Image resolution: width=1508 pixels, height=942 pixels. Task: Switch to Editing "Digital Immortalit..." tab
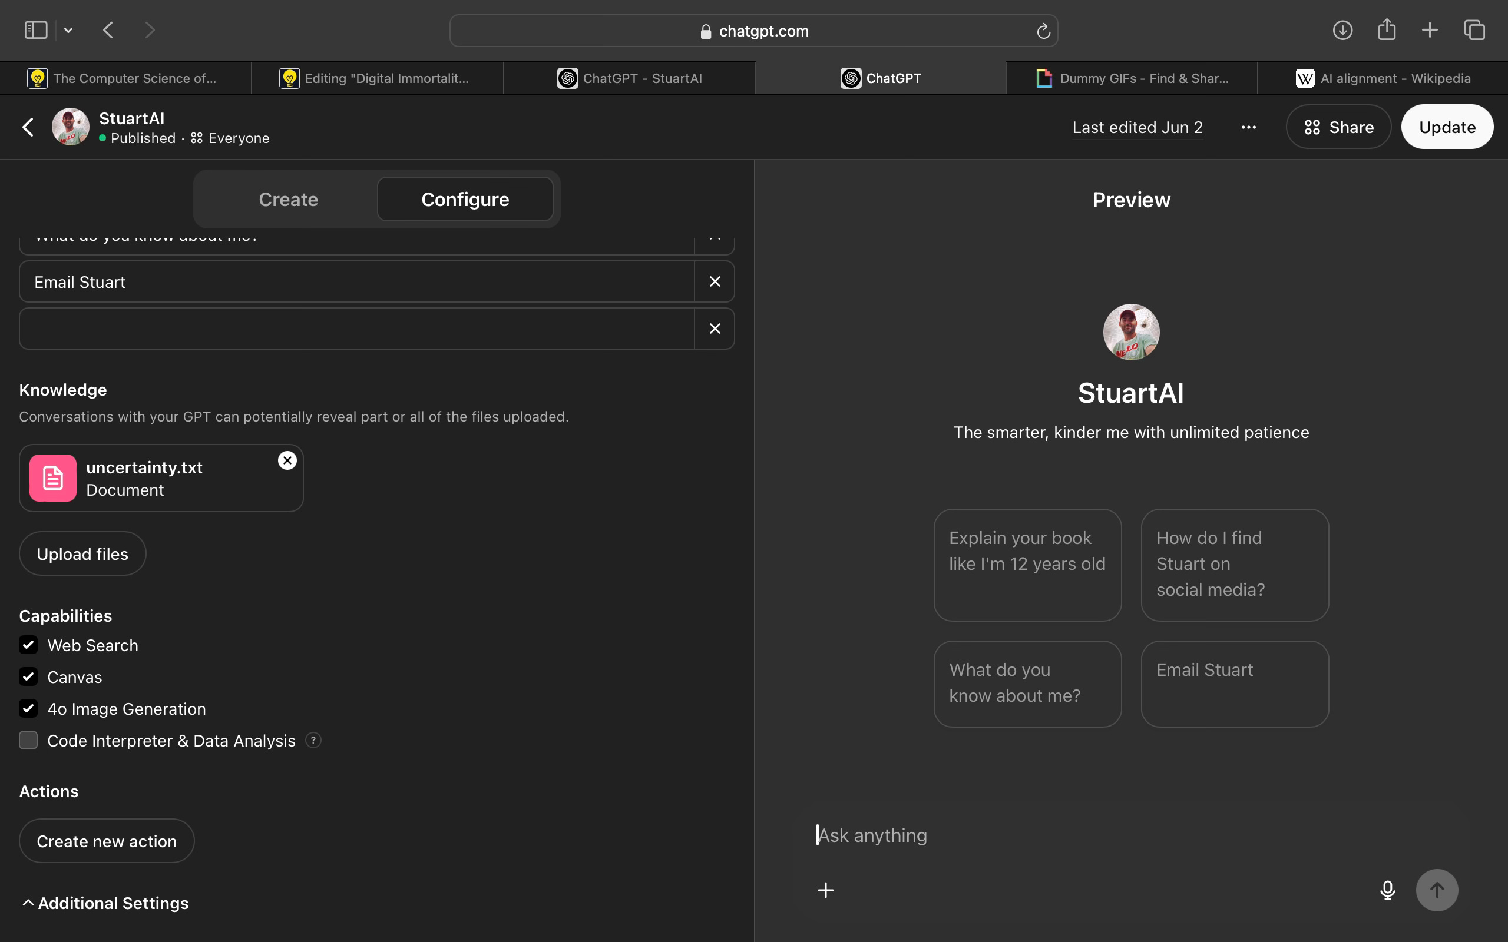[x=377, y=78]
